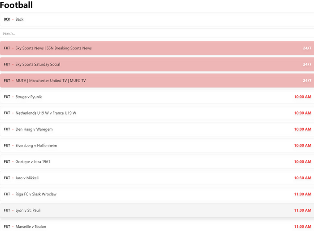
Task: Click 10:00 AM time for Netherlands U19 W row
Action: [303, 113]
